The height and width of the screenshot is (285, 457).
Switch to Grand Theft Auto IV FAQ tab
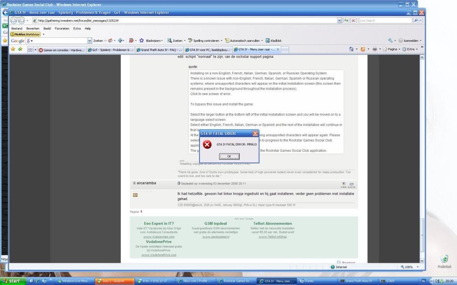[158, 50]
